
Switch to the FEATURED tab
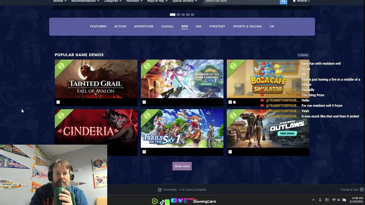pos(98,26)
